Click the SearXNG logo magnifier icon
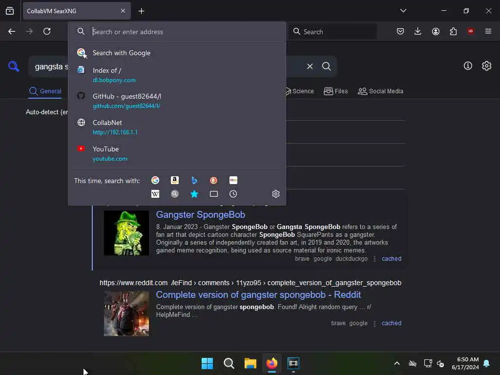The height and width of the screenshot is (375, 500). [14, 66]
